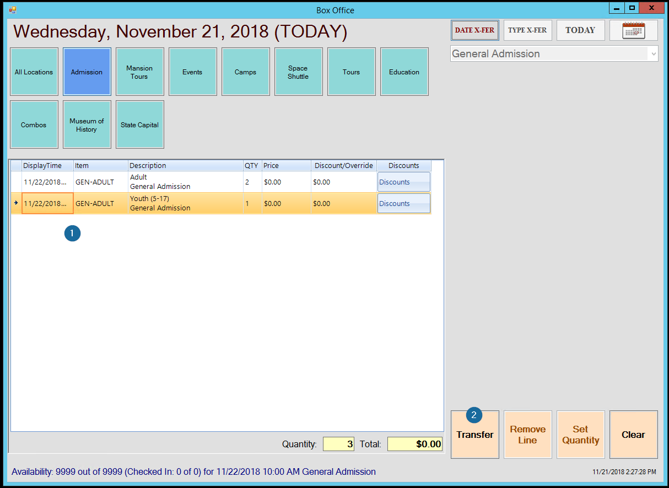The width and height of the screenshot is (669, 488).
Task: Close the Box Office window
Action: 652,8
